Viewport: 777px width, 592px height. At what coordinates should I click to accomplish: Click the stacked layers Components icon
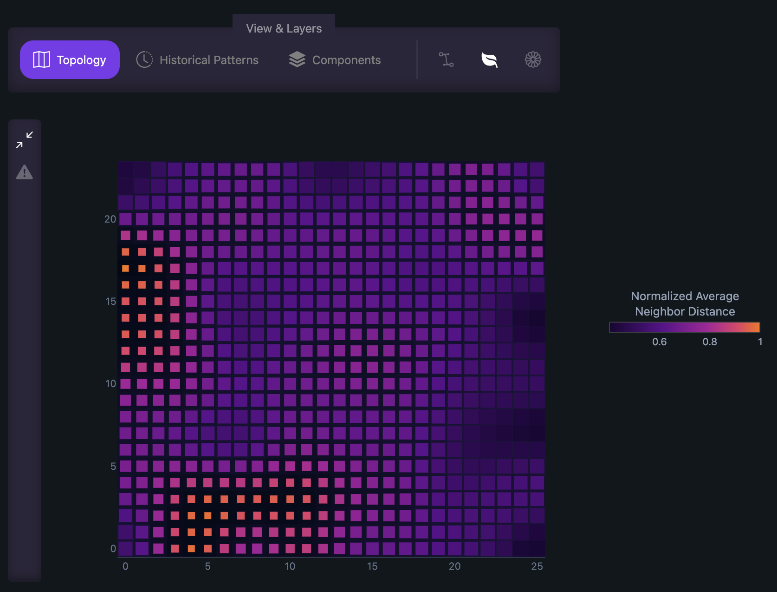pyautogui.click(x=297, y=59)
